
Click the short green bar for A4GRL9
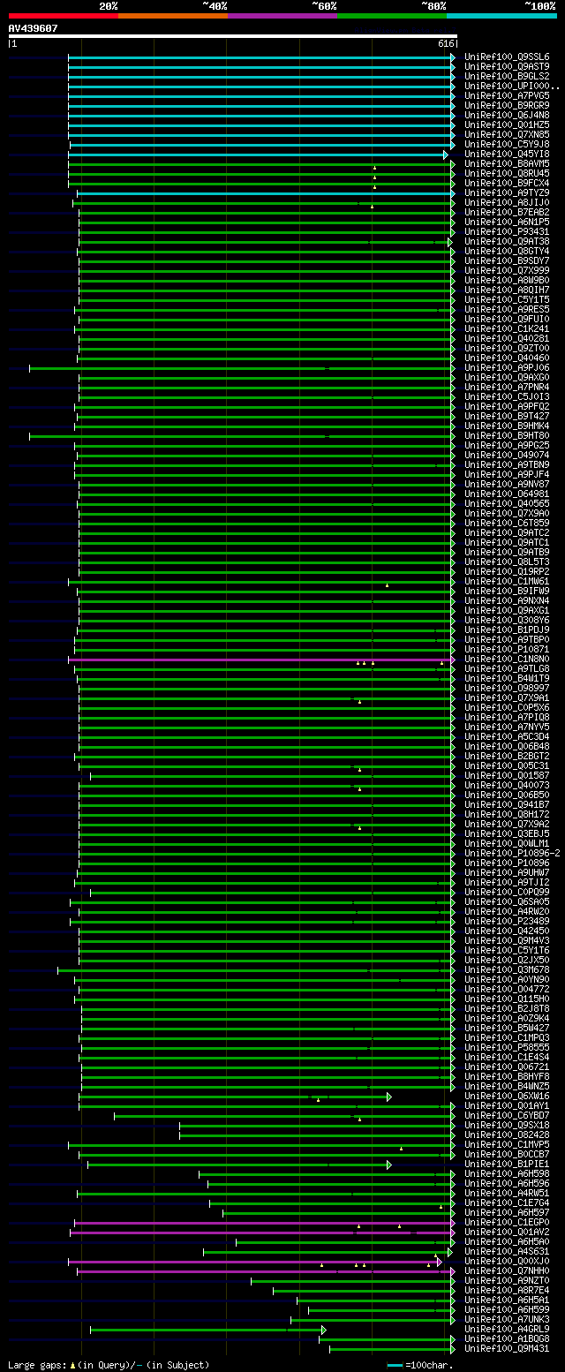(x=207, y=1330)
